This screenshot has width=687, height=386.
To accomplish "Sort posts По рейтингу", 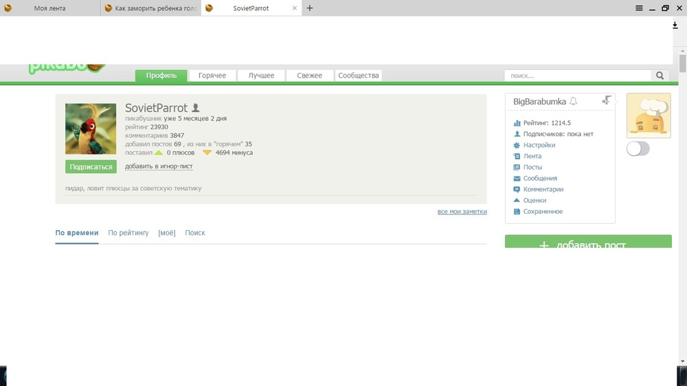I will (128, 233).
